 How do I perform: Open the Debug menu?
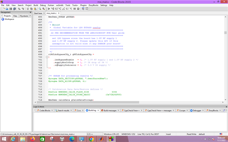pyautogui.click(x=43, y=5)
